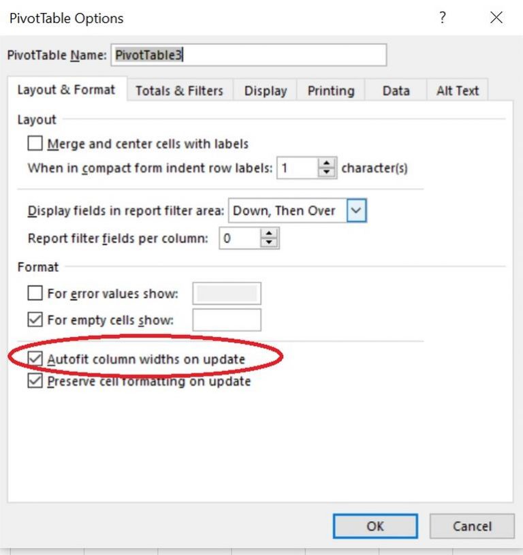Increase report filter fields per column
Viewport: 523px width, 555px height.
tap(270, 234)
